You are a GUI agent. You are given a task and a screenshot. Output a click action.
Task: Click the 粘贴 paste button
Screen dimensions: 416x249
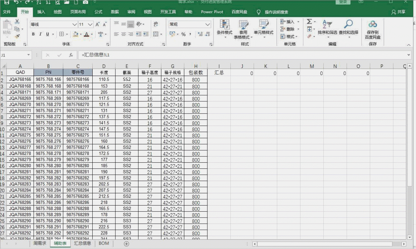pos(7,28)
